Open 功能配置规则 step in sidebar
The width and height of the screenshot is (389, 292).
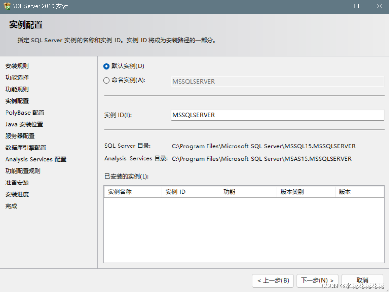(23, 171)
